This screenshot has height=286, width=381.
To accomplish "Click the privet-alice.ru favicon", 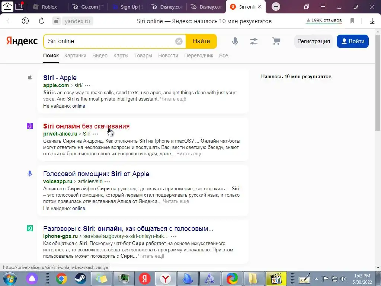I will pos(30,126).
